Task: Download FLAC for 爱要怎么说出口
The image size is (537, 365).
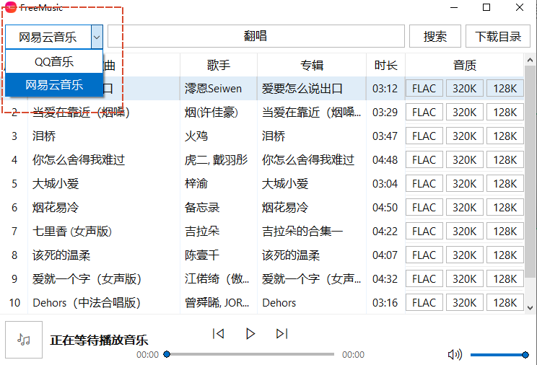Action: [424, 88]
